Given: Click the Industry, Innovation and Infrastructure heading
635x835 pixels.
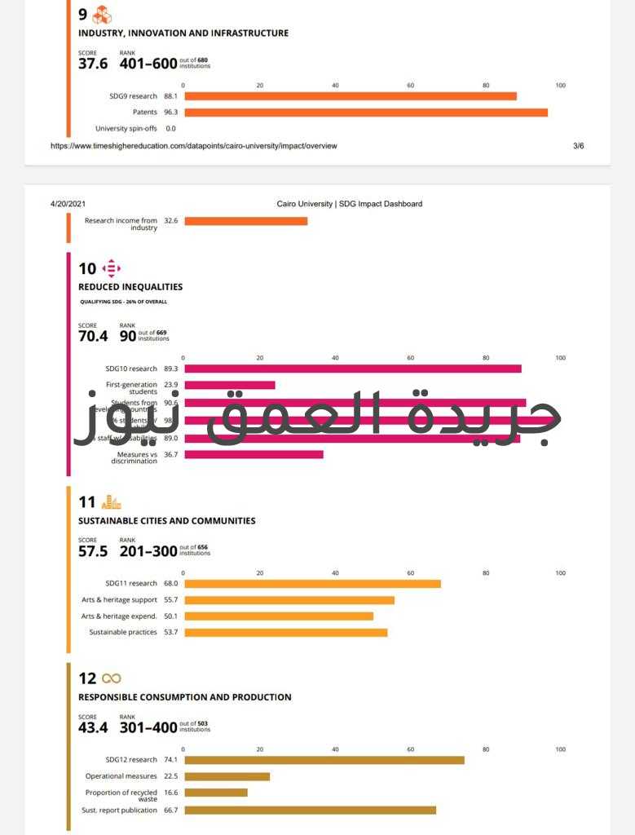Looking at the screenshot, I should (x=183, y=33).
